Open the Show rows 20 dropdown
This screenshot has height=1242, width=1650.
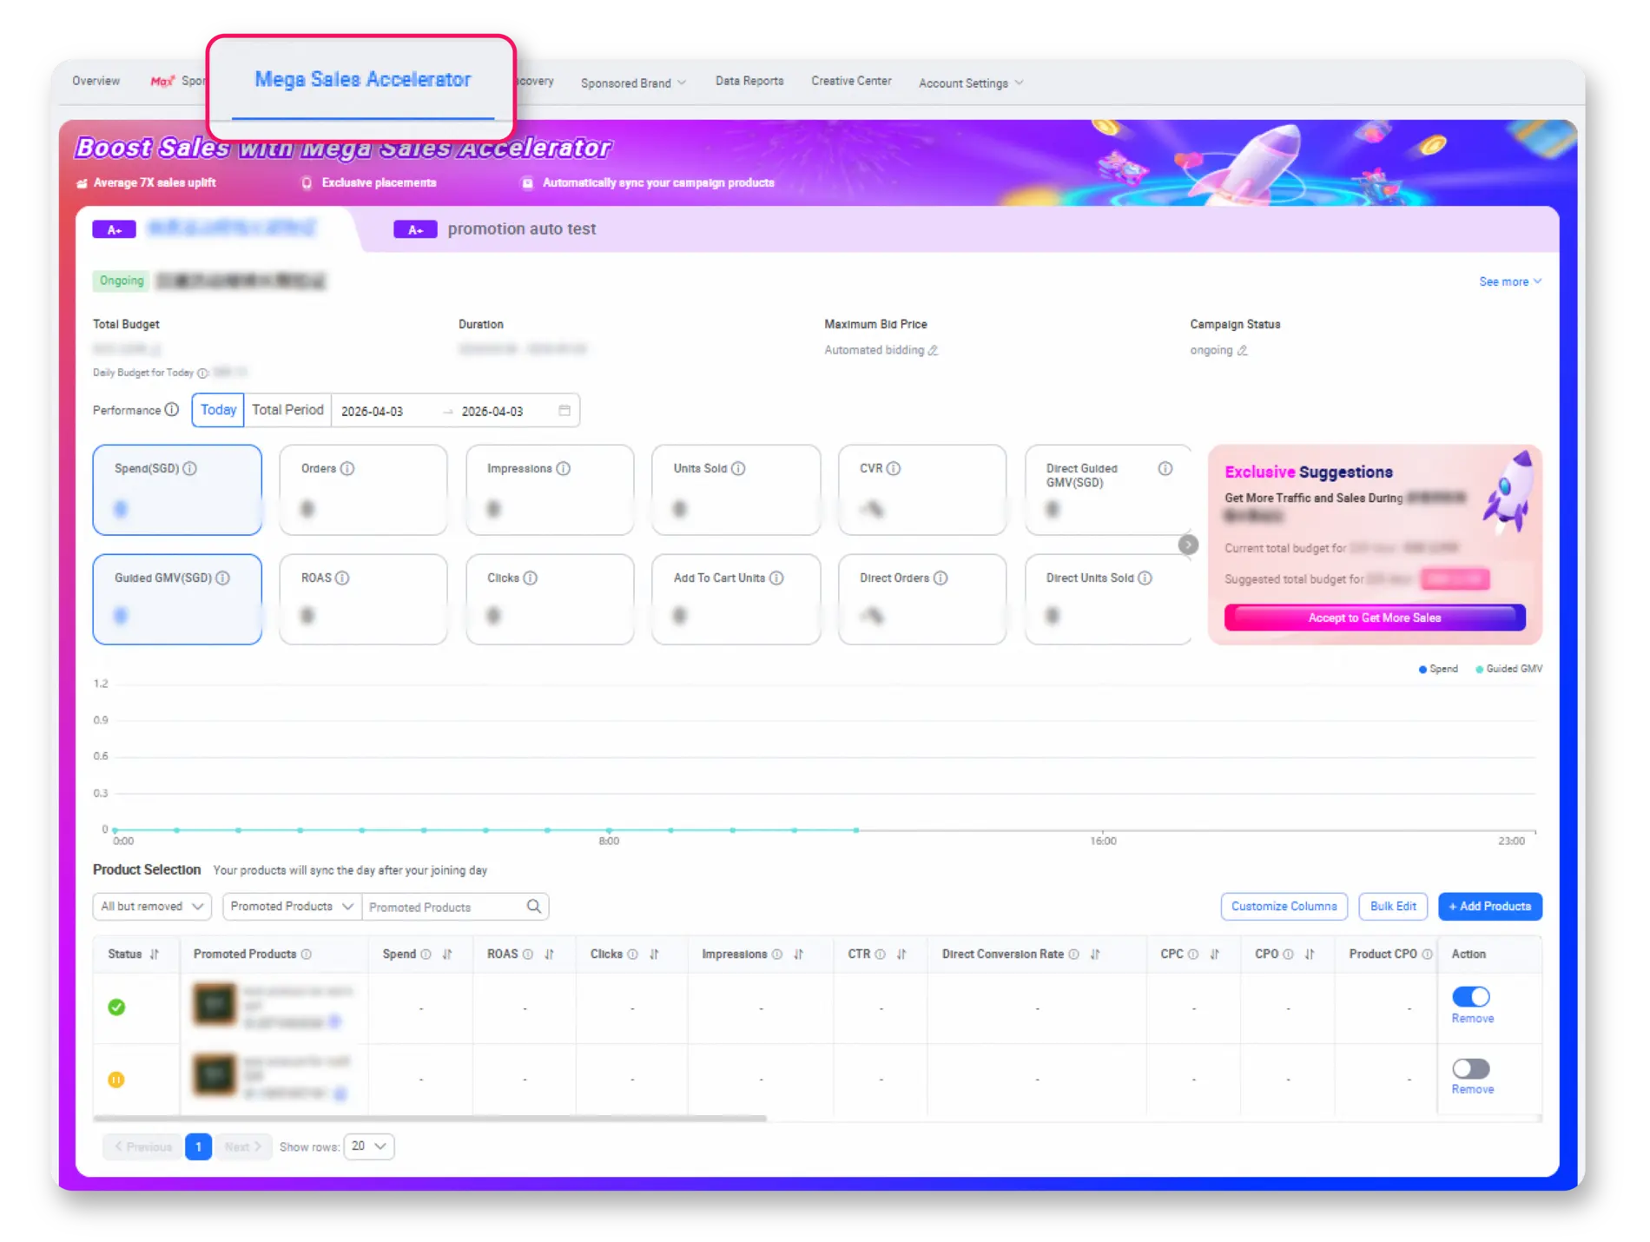pos(369,1146)
